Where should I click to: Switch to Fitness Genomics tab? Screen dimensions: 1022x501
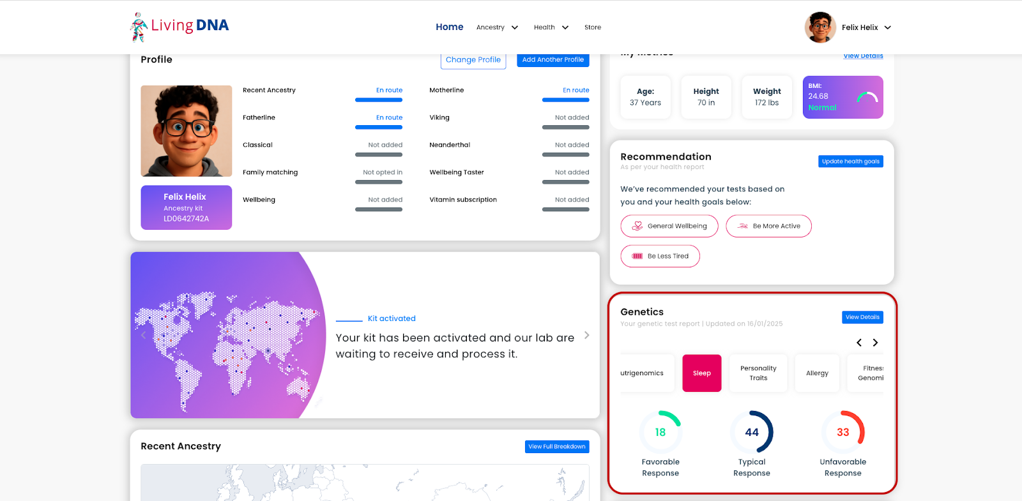click(x=866, y=373)
